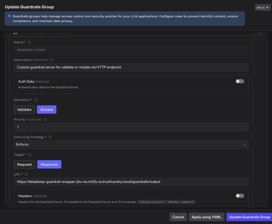Screen dimensions: 272x224
Task: Click the info icon beside Priority
Action: coord(45,120)
